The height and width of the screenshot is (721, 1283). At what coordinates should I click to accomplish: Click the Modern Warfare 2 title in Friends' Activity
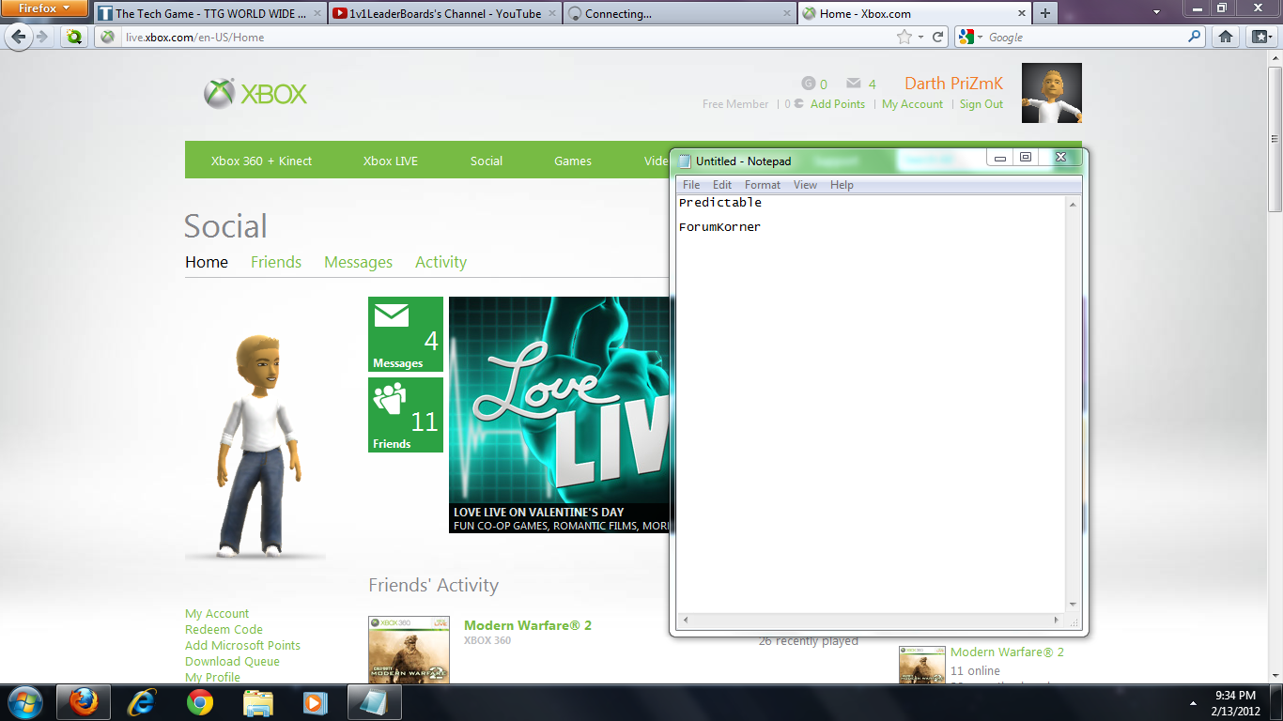click(x=528, y=625)
